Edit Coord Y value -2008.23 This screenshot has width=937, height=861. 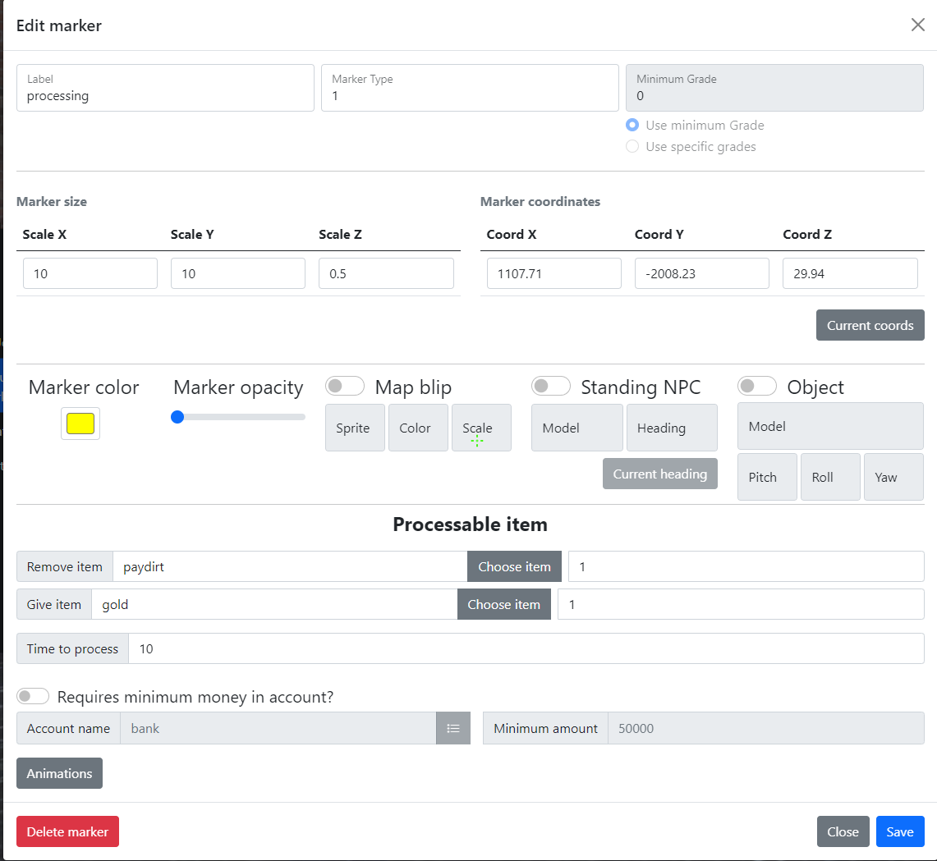701,273
